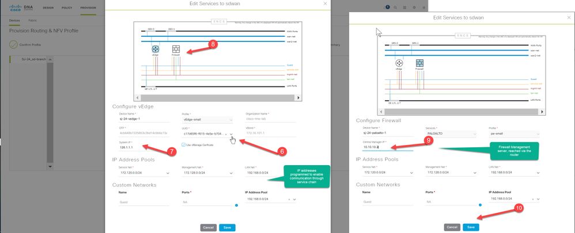This screenshot has height=233, width=575.
Task: Open the apps grid icon in DNA Center header
Action: (x=405, y=7)
